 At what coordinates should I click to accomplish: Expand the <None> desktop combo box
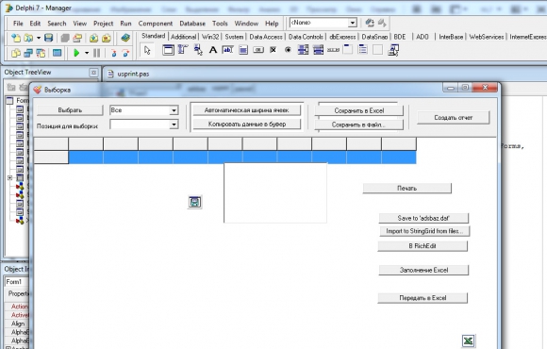coord(353,23)
